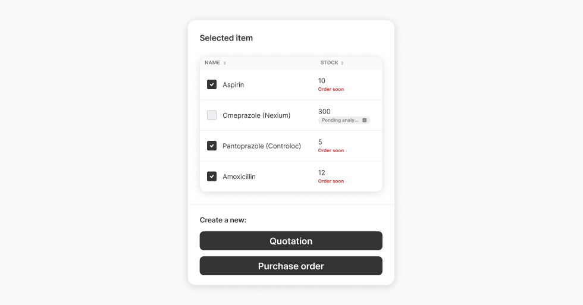Create a new Purchase order
The width and height of the screenshot is (583, 305).
coord(291,266)
